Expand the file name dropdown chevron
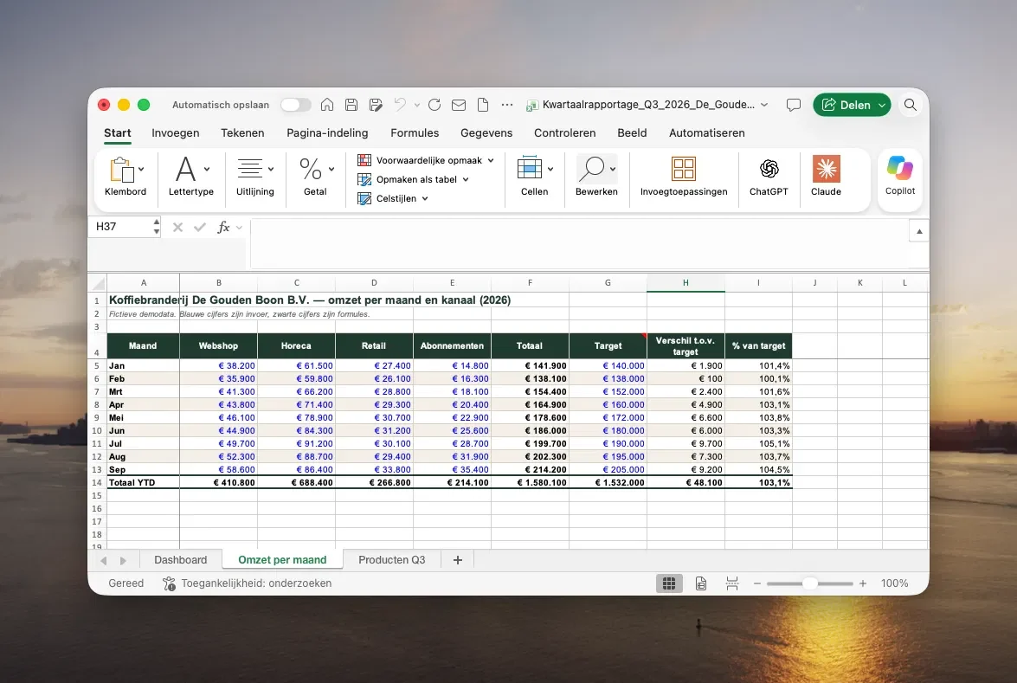The image size is (1017, 683). [764, 105]
